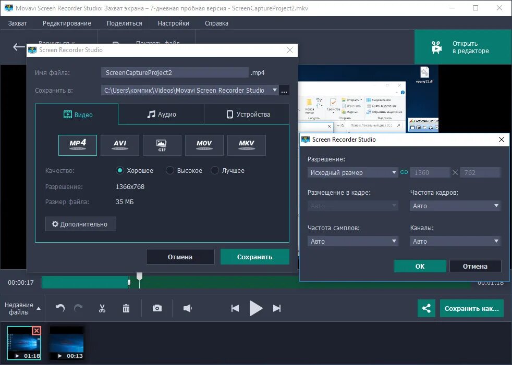The width and height of the screenshot is (512, 365).
Task: Open the Частота сэмплов dropdown
Action: point(352,242)
